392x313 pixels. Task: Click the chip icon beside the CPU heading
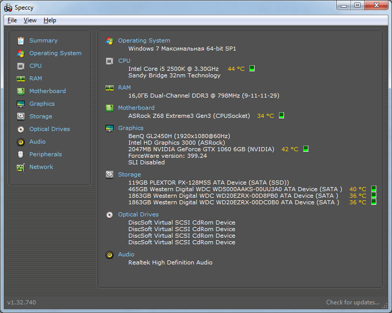(110, 61)
